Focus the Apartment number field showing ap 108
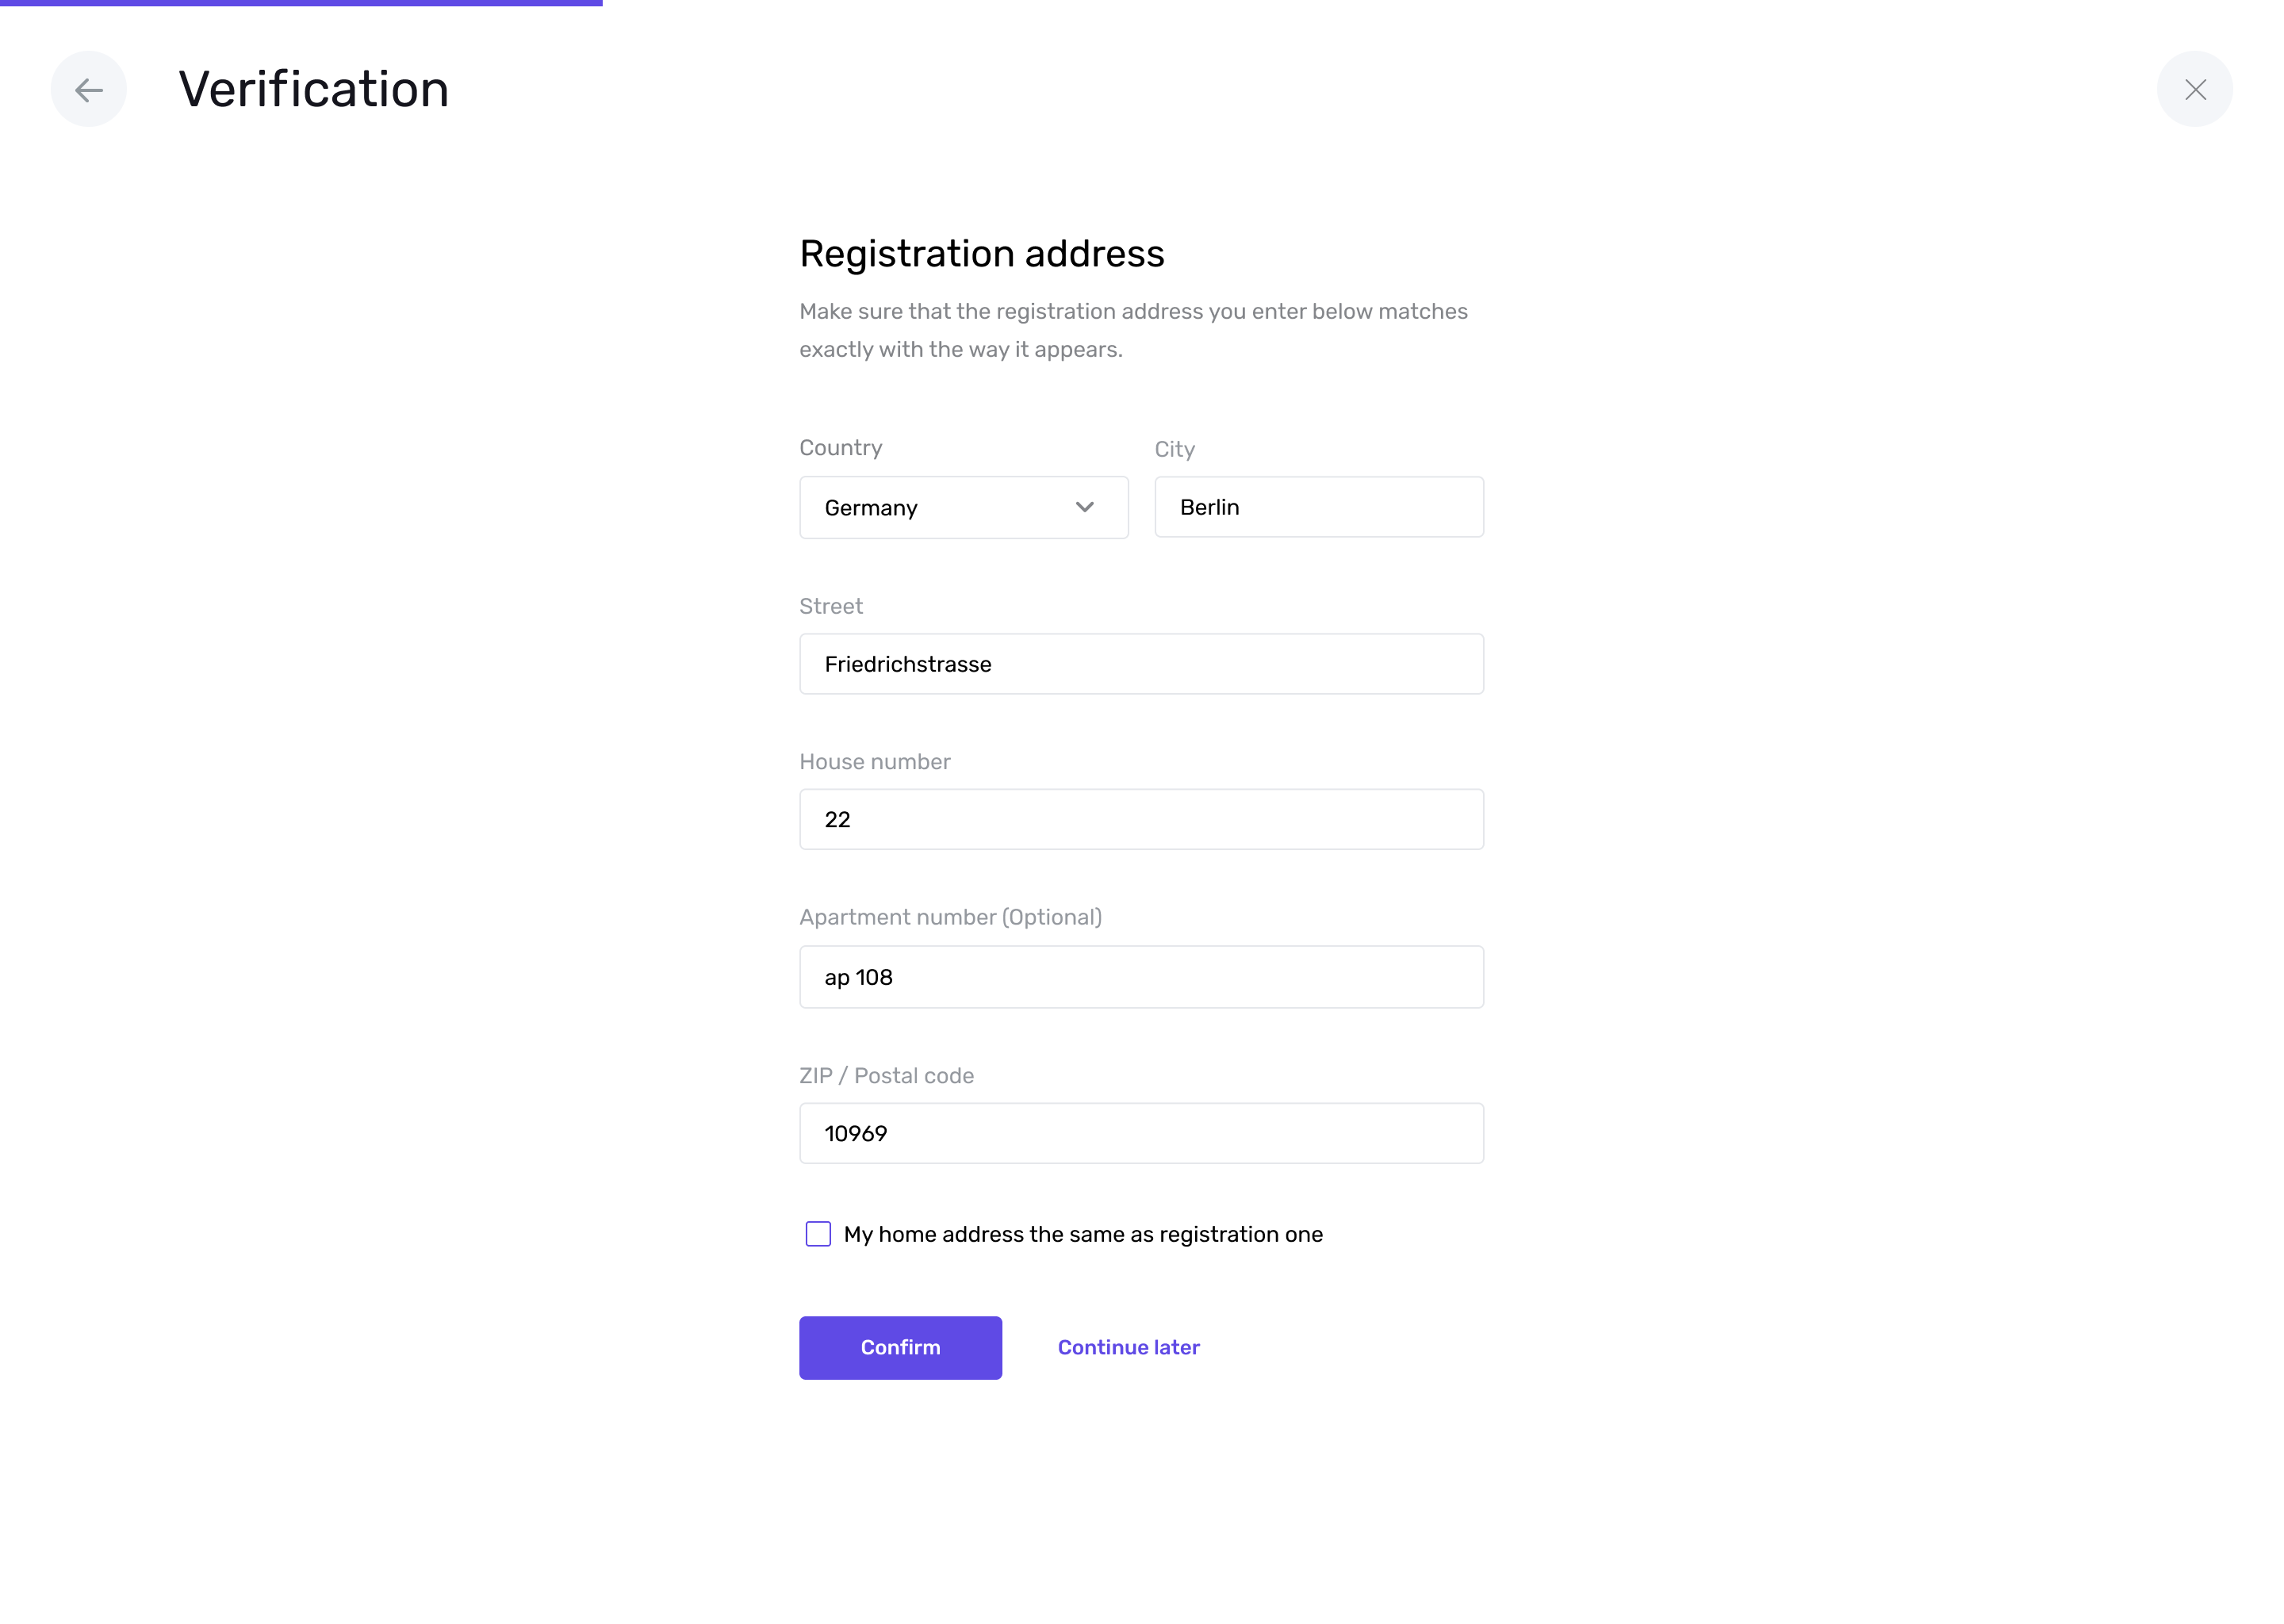This screenshot has height=1624, width=2284. tap(1142, 977)
